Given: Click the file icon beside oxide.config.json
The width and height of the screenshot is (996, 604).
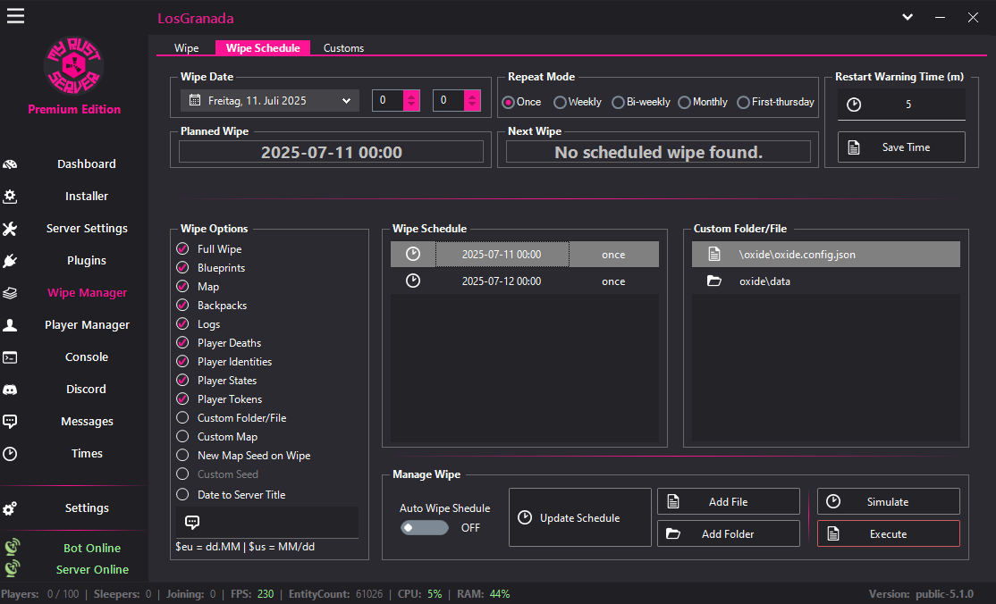Looking at the screenshot, I should point(714,254).
